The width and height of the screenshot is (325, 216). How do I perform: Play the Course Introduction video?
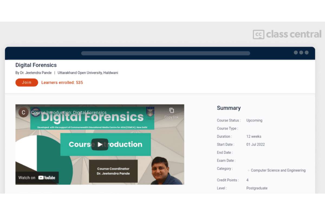click(100, 144)
